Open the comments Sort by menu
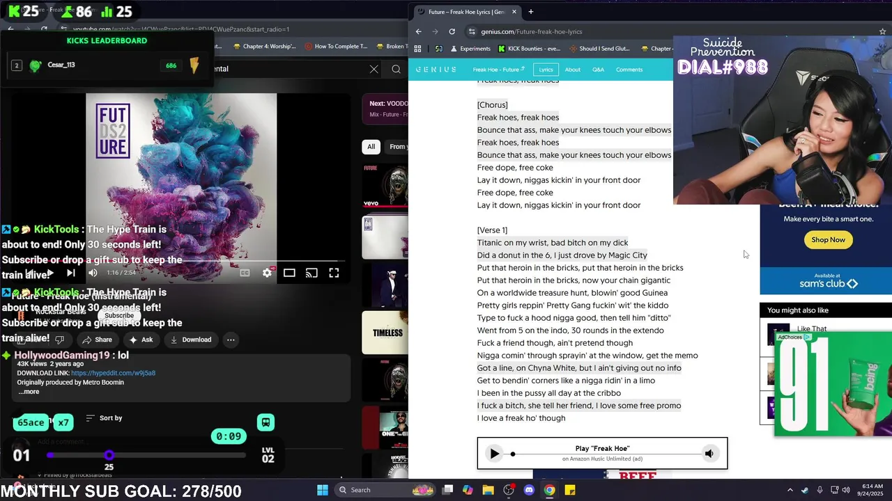The image size is (892, 501). (x=104, y=418)
